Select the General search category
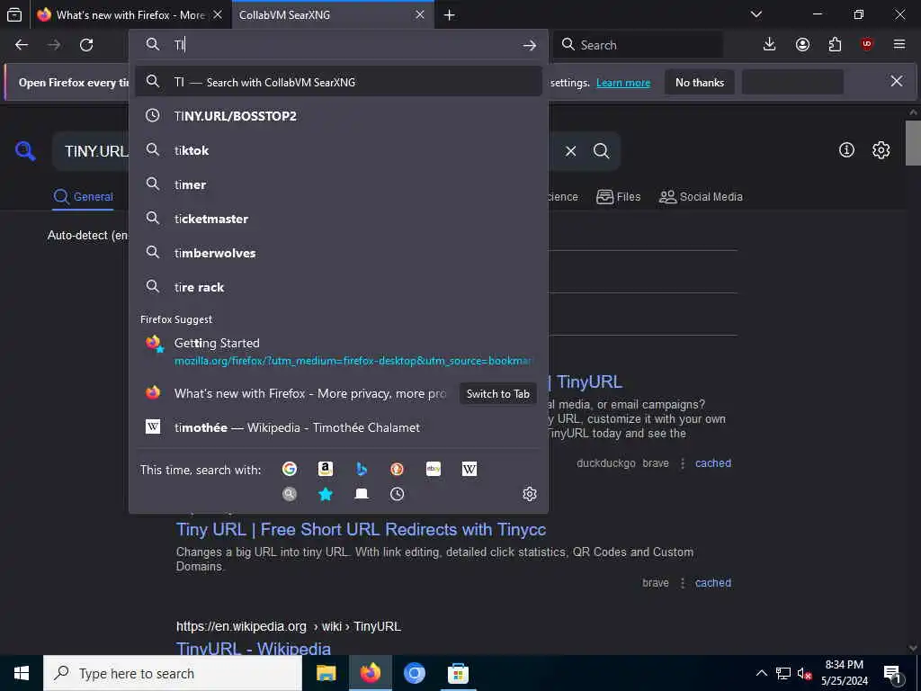The image size is (921, 691). coord(84,197)
